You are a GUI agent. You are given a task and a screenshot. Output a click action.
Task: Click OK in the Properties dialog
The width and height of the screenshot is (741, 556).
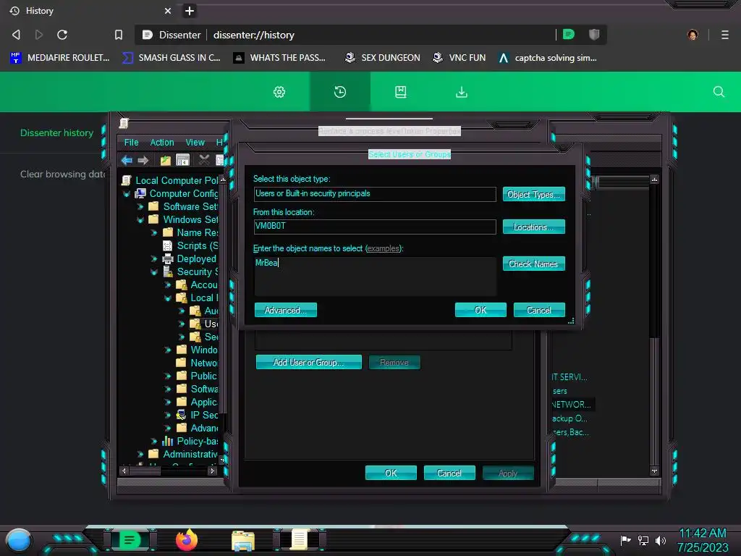[391, 473]
